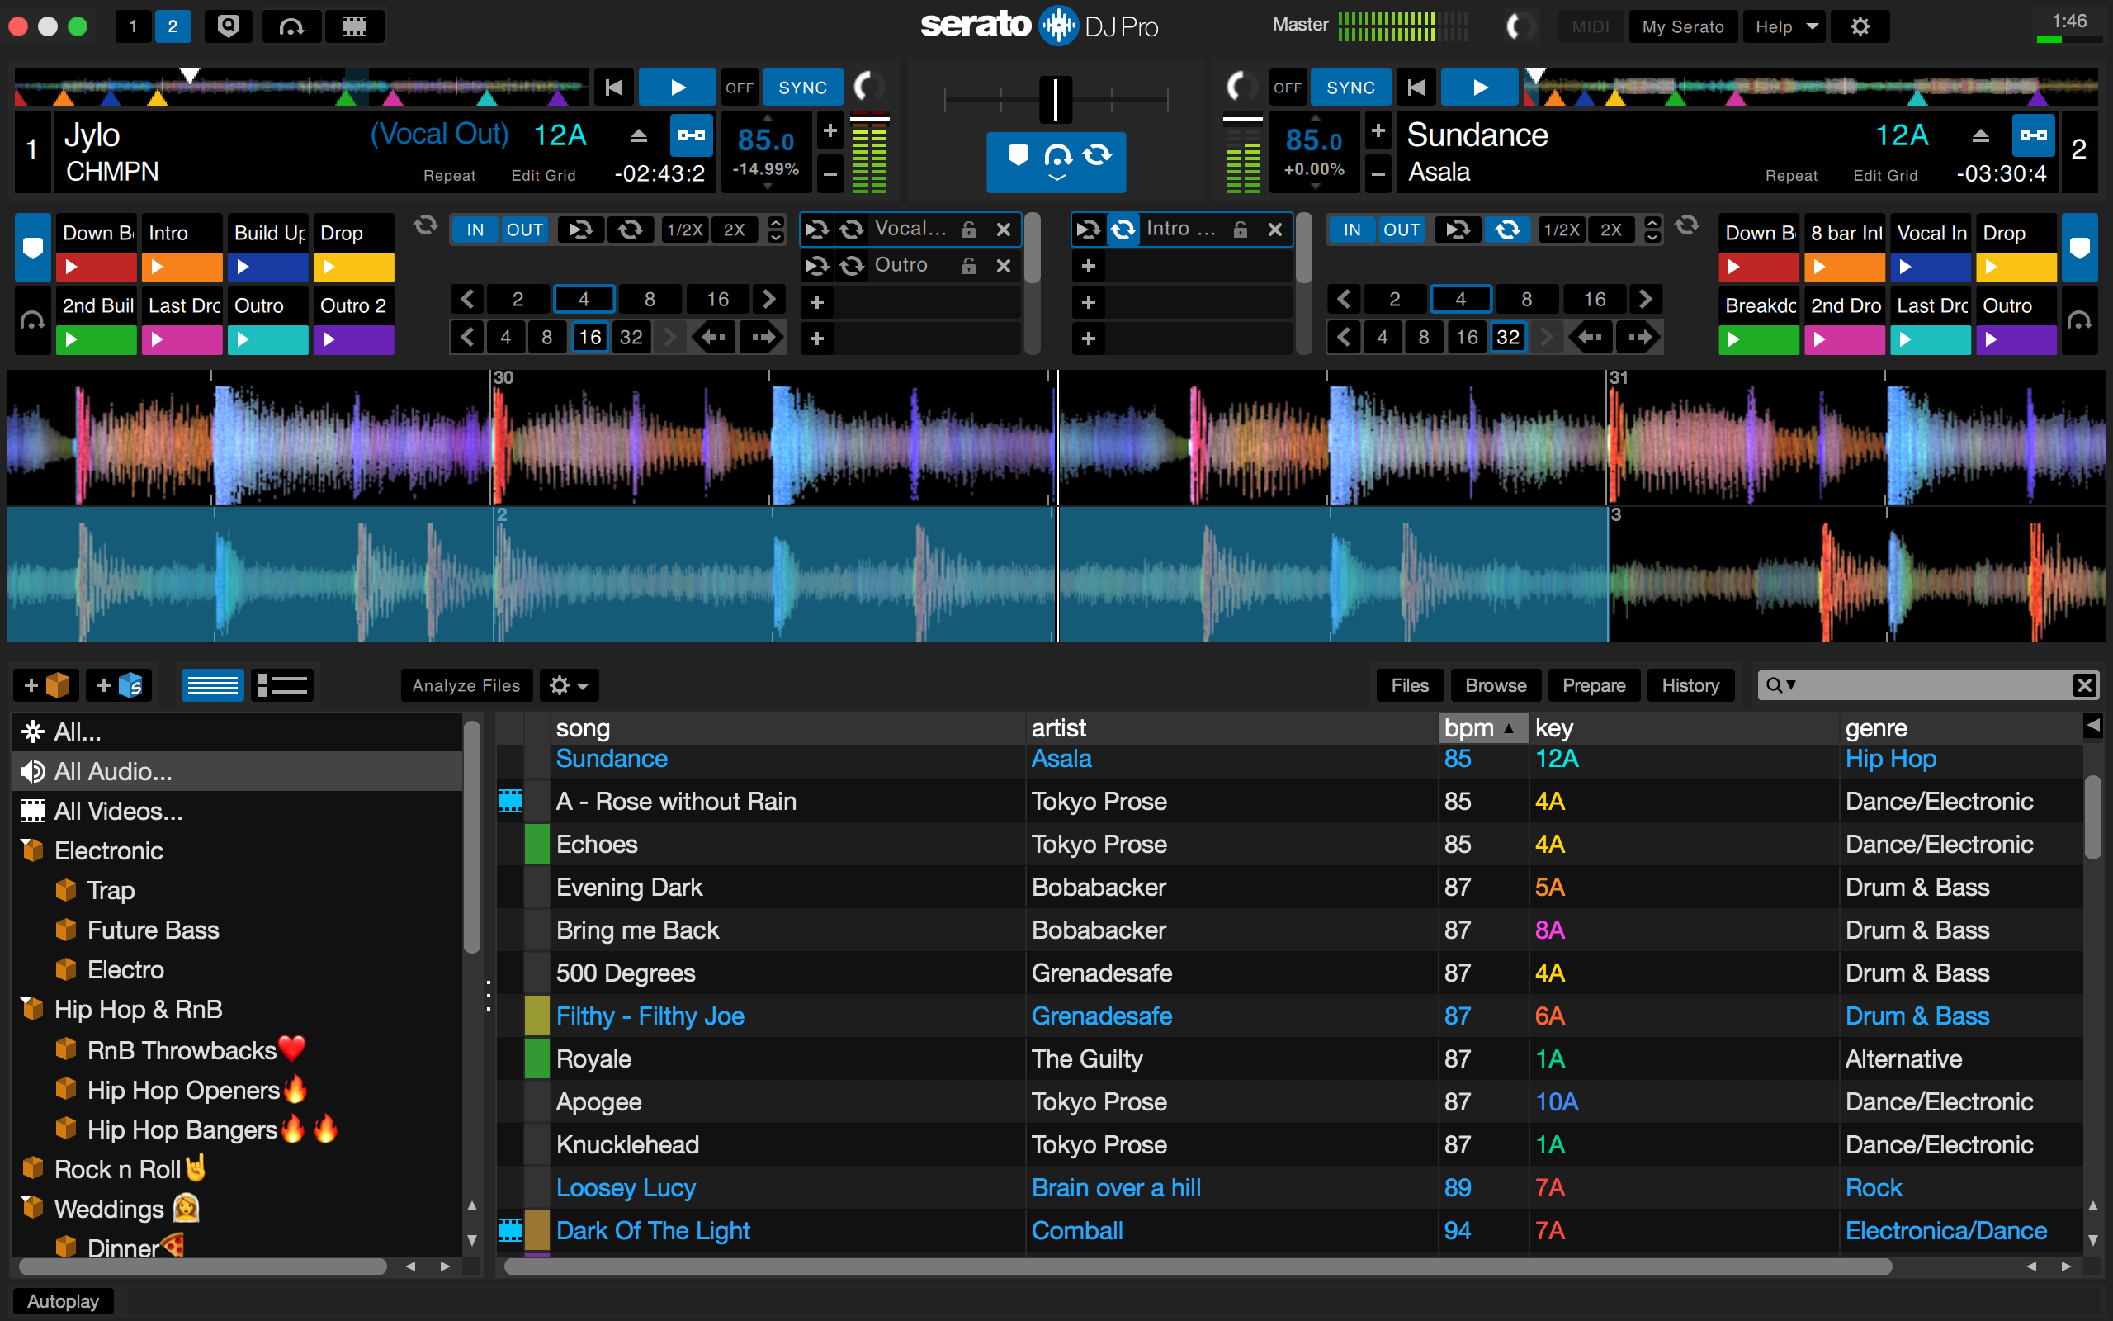The image size is (2113, 1321).
Task: Open the Browse tab in library panel
Action: click(x=1496, y=684)
